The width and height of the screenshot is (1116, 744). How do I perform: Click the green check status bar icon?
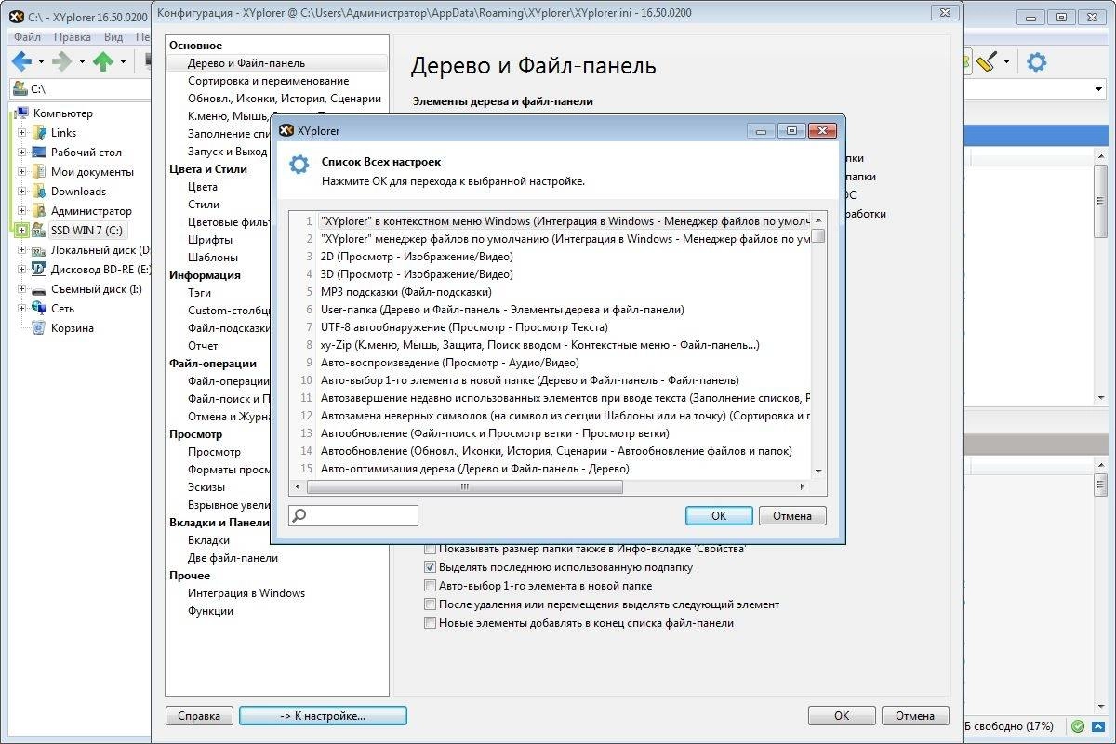point(1078,726)
